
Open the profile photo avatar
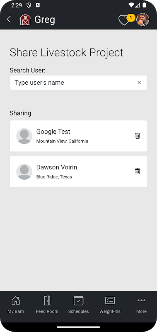[143, 20]
